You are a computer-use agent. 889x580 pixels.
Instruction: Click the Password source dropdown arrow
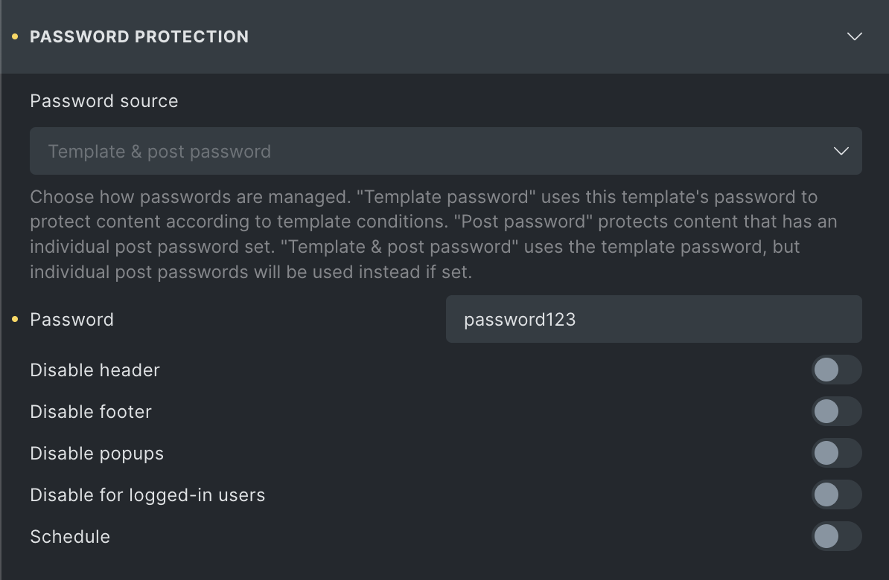coord(841,151)
